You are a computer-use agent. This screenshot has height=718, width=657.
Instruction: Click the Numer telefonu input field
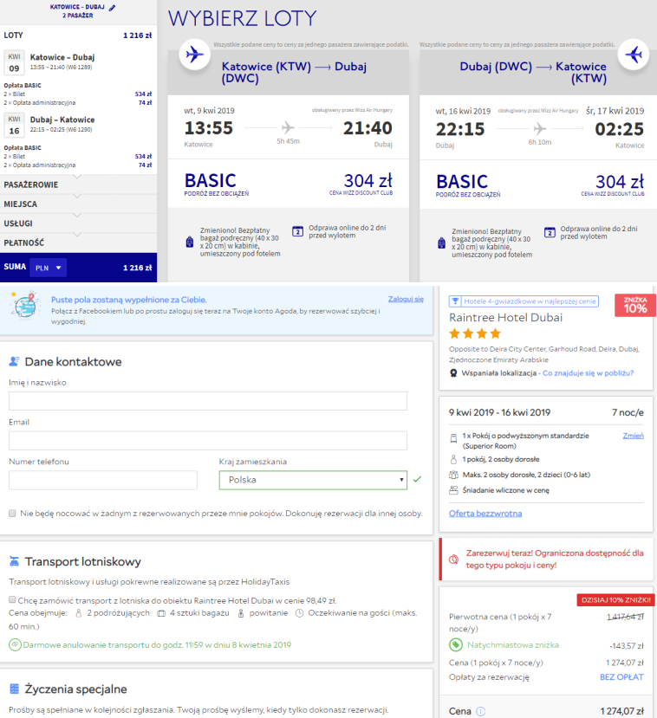point(103,480)
